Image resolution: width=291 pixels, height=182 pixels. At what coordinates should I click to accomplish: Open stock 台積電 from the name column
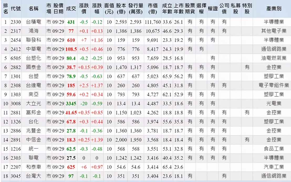[x=33, y=22]
